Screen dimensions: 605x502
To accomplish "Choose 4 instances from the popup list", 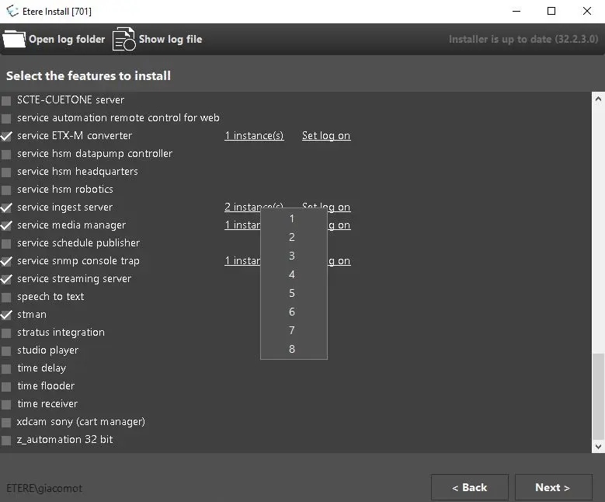I will (x=292, y=274).
